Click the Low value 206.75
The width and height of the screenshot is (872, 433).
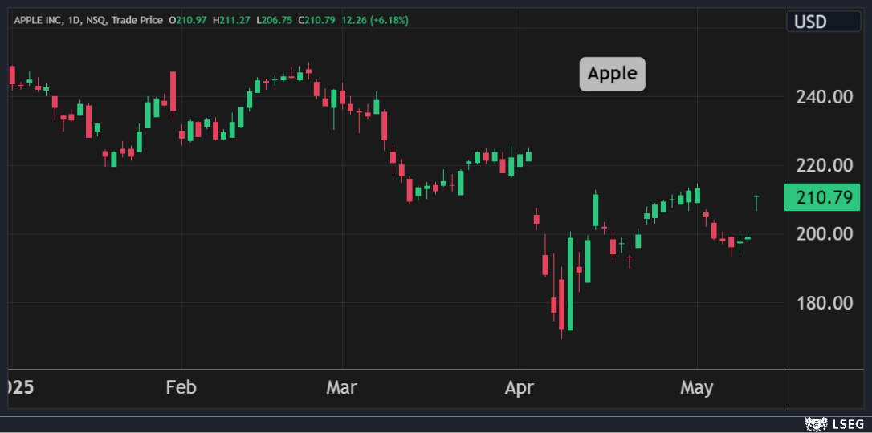(x=272, y=19)
